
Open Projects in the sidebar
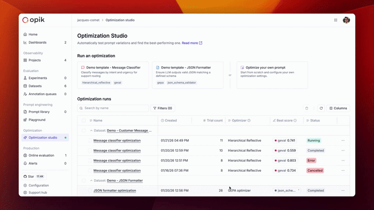[x=45, y=60]
